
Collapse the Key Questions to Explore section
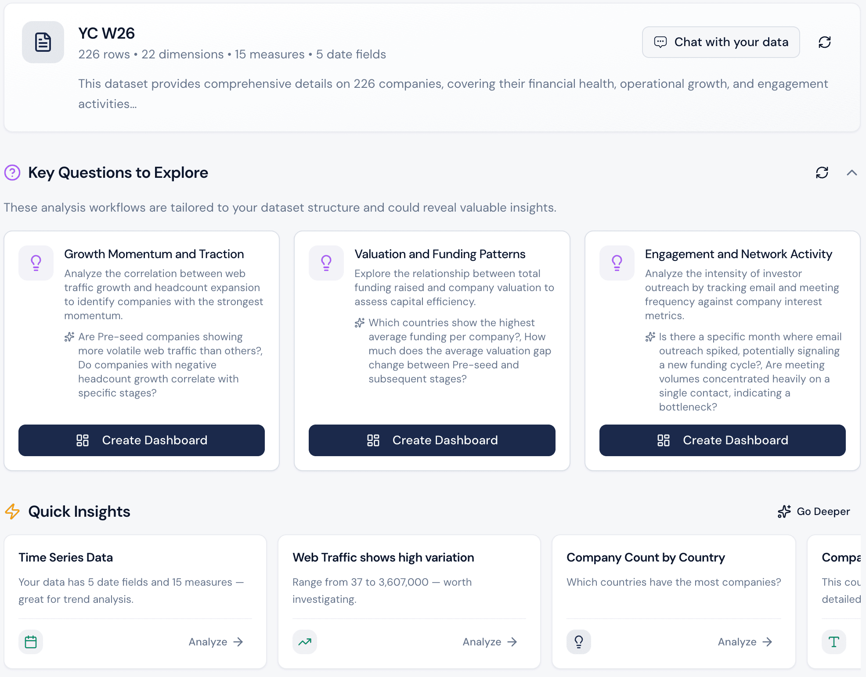(x=852, y=173)
